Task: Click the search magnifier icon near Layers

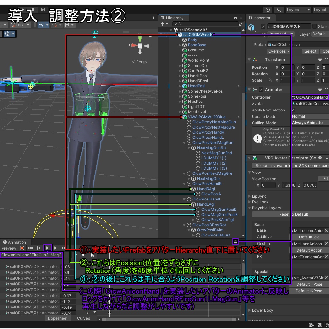Action: tap(278, 10)
